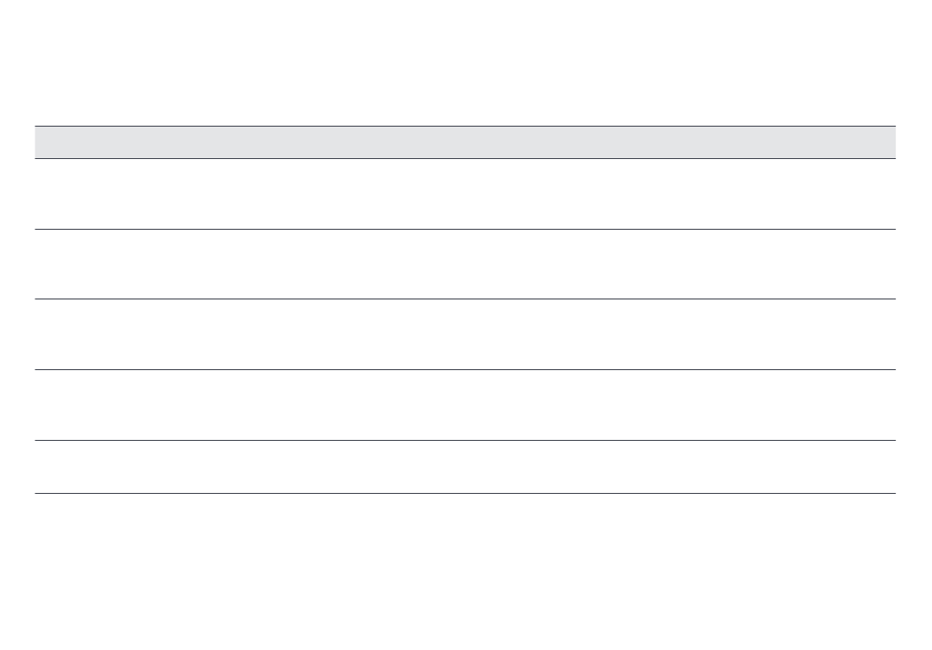Click divider between fourth and fifth rows
Image resolution: width=932 pixels, height=650 pixels.
click(x=465, y=441)
